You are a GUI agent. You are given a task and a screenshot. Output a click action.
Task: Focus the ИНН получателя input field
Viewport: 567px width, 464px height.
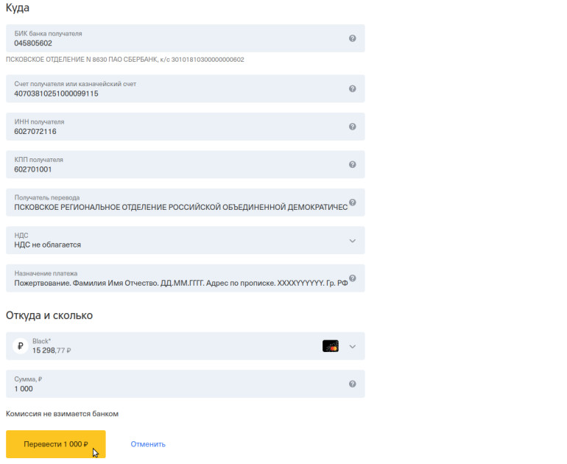click(x=185, y=127)
